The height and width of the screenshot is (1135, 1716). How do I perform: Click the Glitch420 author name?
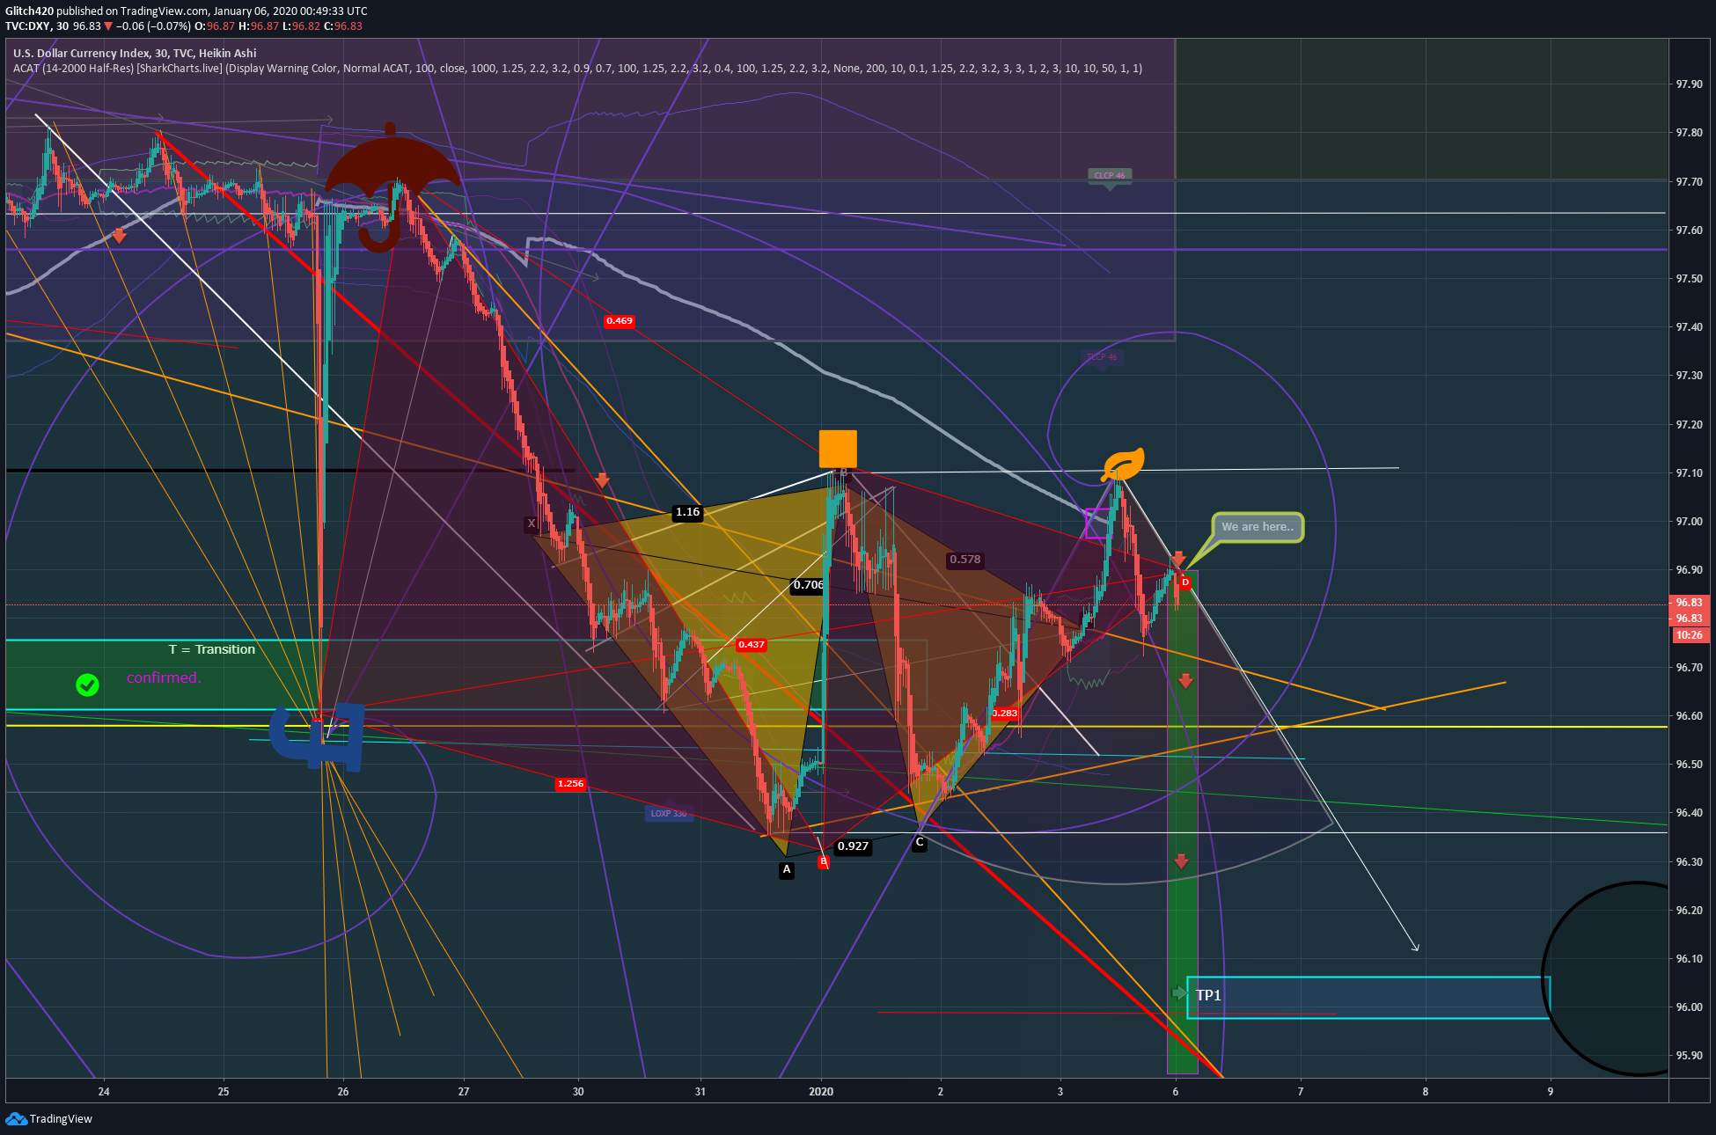[x=29, y=11]
